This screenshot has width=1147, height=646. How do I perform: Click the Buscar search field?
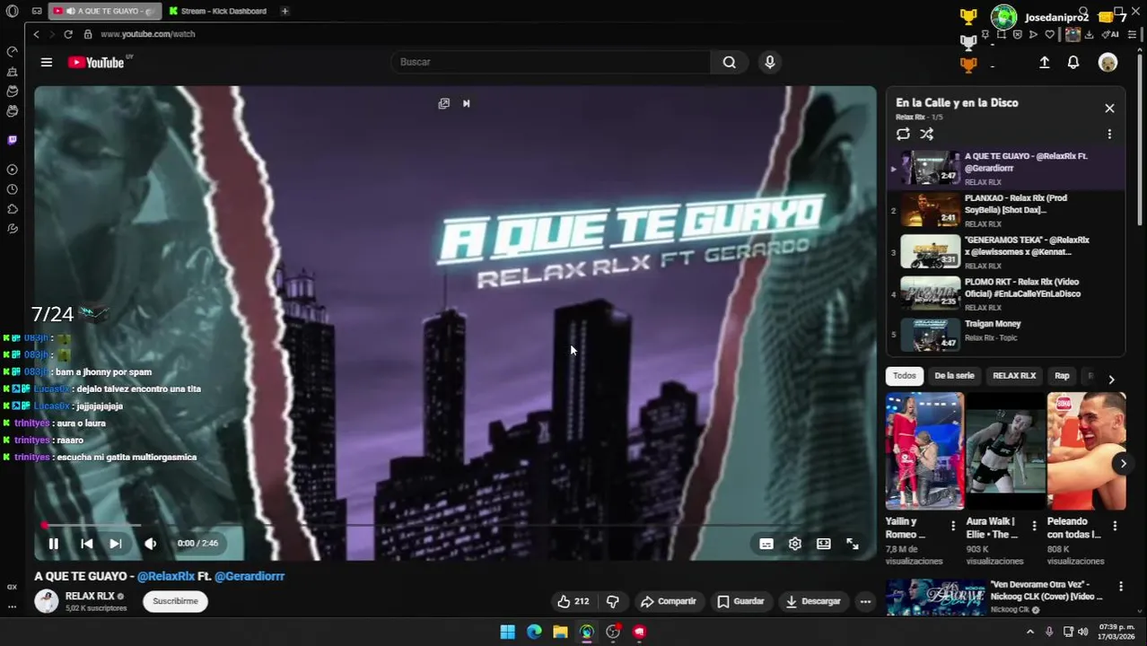coord(551,62)
